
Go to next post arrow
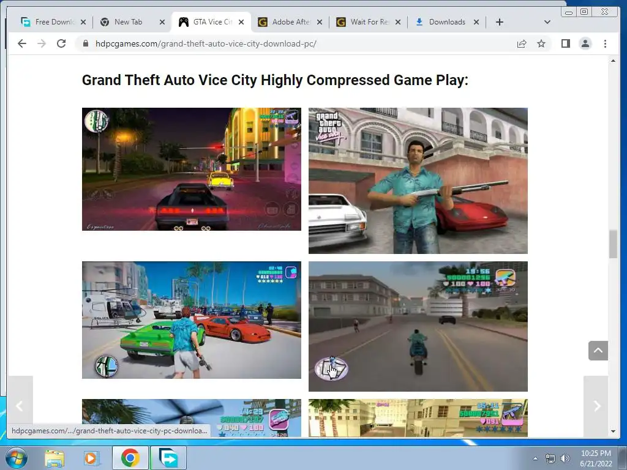coord(596,406)
